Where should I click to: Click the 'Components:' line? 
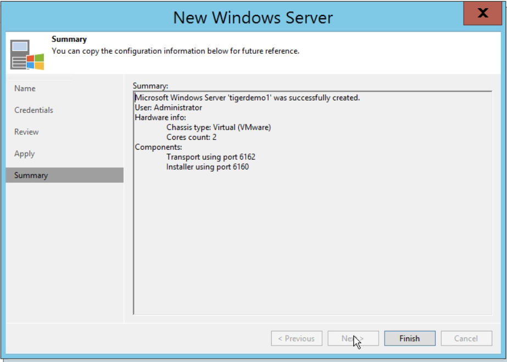coord(159,147)
